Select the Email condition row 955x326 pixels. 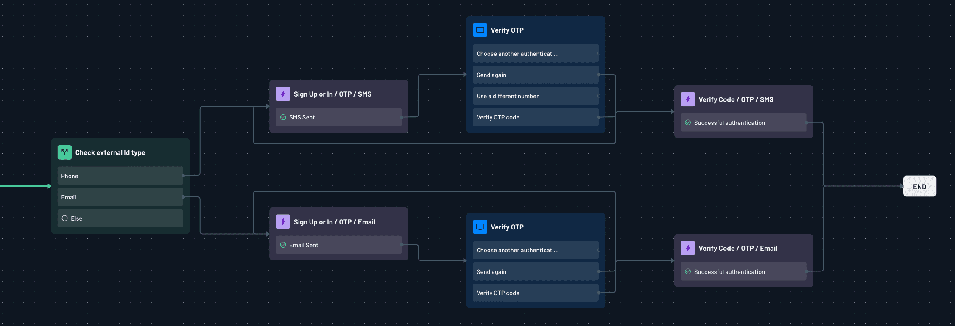(x=120, y=197)
